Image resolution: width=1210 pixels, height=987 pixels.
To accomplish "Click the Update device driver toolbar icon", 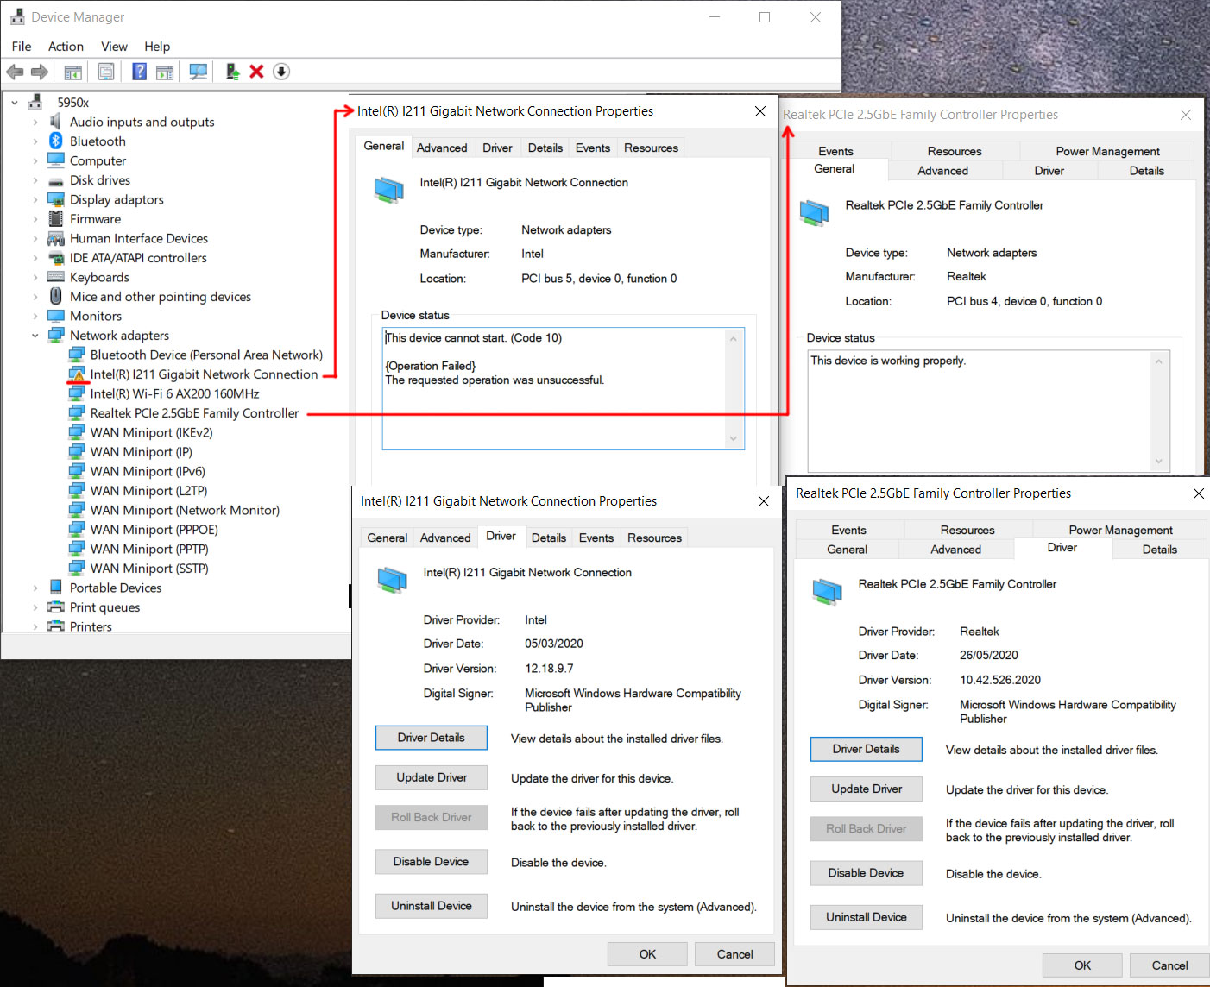I will pyautogui.click(x=232, y=72).
